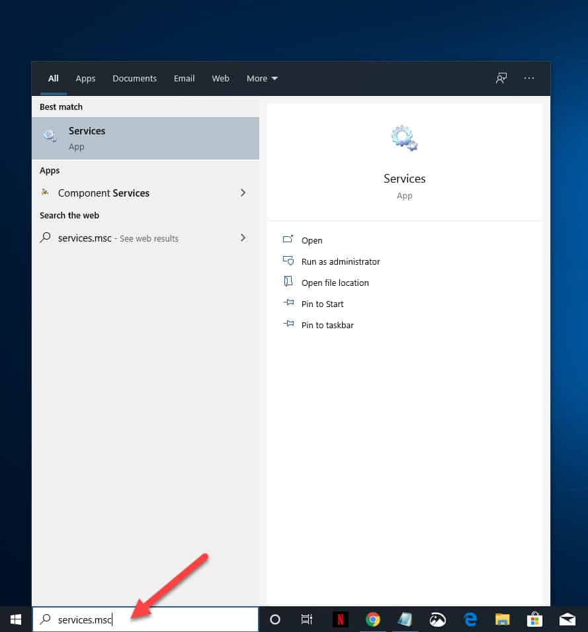Open Microsoft Store from taskbar

click(535, 619)
